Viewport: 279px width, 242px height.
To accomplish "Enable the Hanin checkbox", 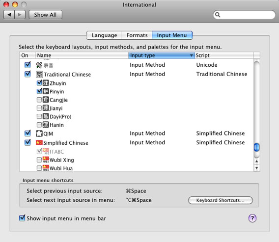I will pos(39,125).
